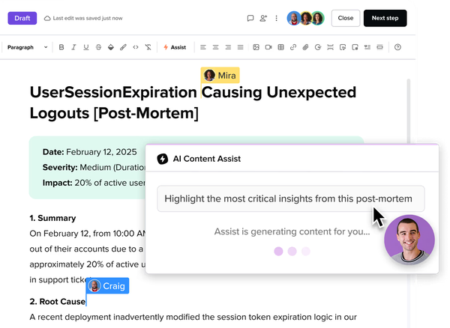
Task: Open the three-dot more options menu
Action: (276, 18)
